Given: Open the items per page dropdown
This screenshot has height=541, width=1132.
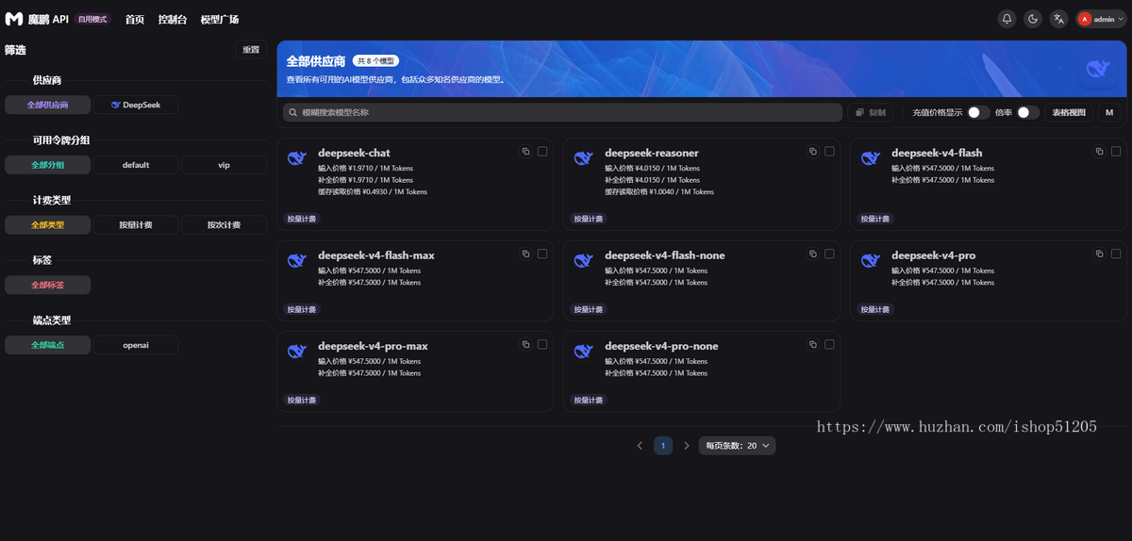Looking at the screenshot, I should 738,446.
